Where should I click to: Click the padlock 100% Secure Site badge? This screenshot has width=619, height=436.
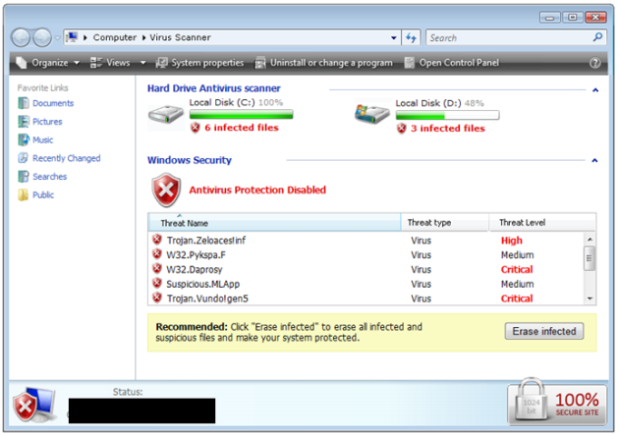pos(558,403)
